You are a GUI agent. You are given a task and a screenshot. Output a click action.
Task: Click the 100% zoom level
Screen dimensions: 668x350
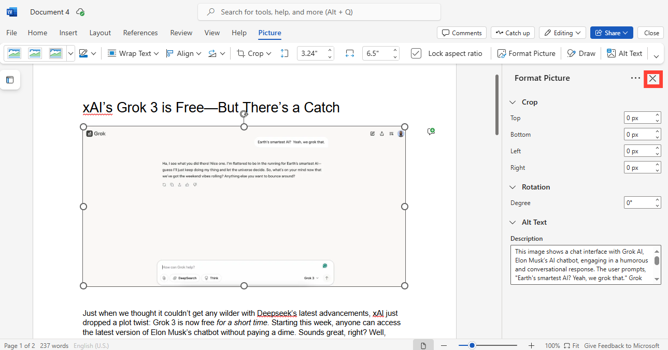point(552,345)
